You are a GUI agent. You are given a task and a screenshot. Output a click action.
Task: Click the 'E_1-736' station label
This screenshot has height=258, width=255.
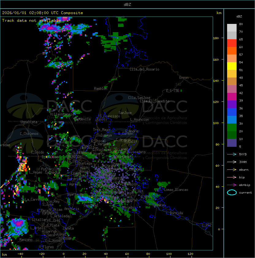coord(173,91)
